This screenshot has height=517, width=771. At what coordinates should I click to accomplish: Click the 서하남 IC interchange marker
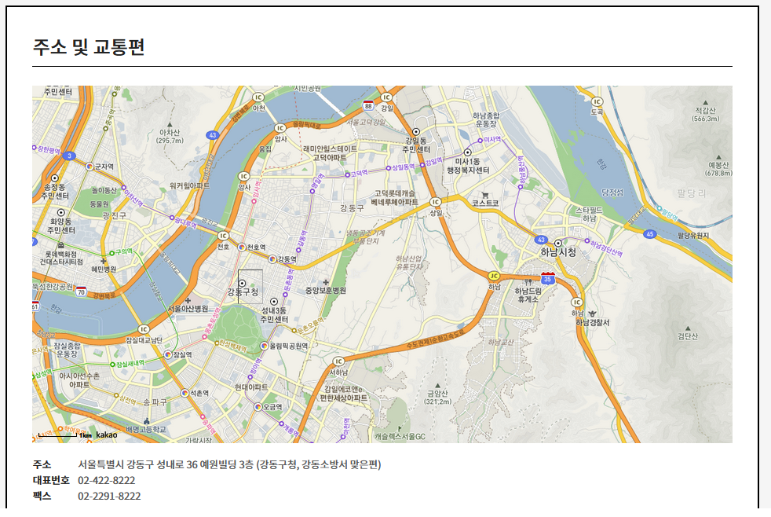click(x=338, y=361)
